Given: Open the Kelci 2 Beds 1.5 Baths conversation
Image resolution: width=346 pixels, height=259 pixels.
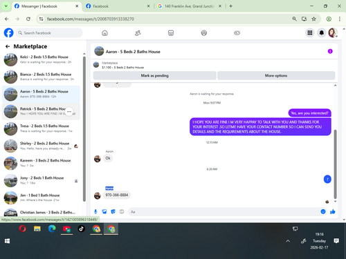Looking at the screenshot, I should click(41, 59).
